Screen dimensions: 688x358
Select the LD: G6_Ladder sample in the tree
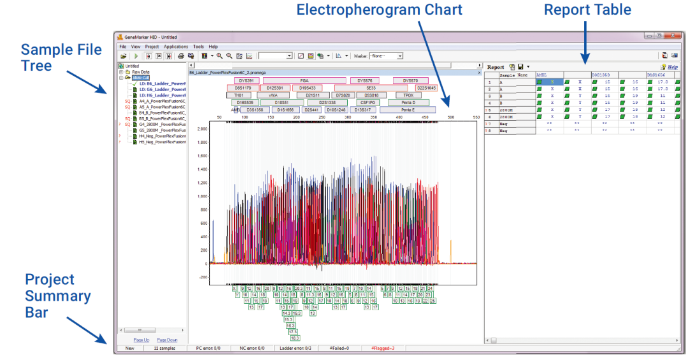coord(162,89)
